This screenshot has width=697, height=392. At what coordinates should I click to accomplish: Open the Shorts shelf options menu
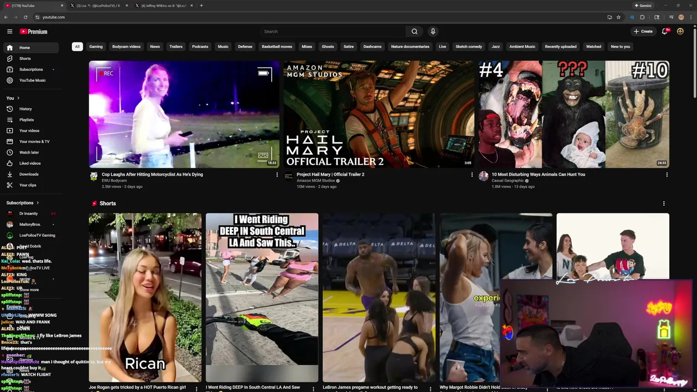[x=663, y=204]
